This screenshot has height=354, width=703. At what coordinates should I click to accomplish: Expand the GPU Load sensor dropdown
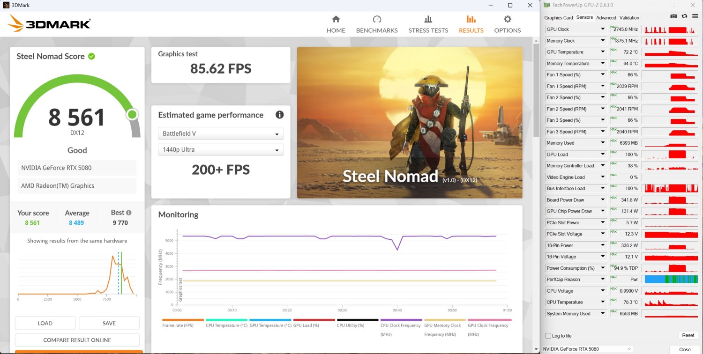pyautogui.click(x=603, y=155)
